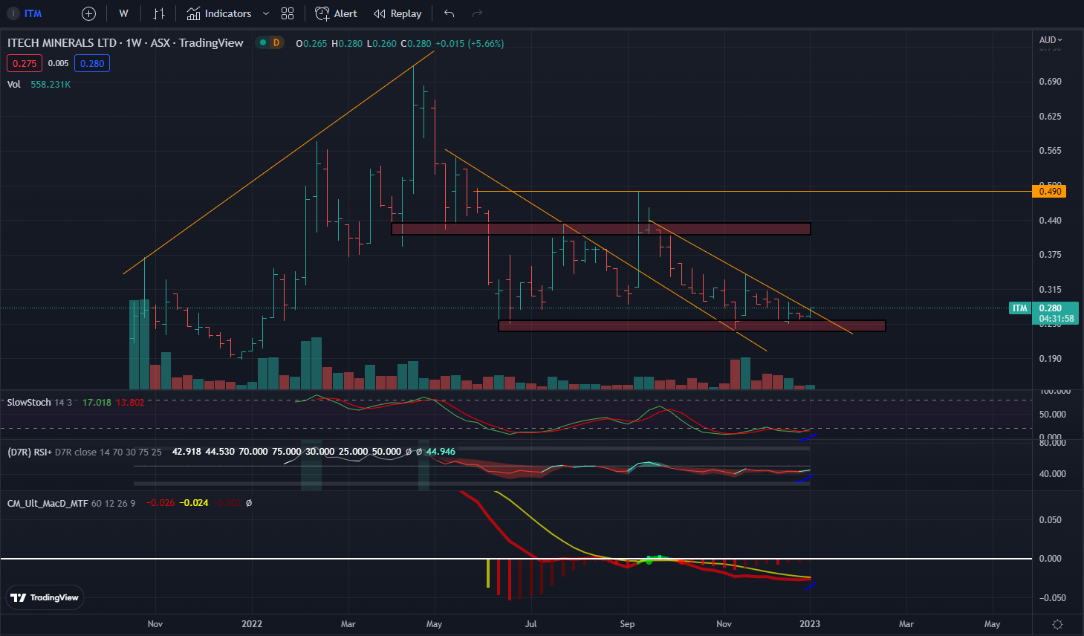1084x636 pixels.
Task: Open the chart settings gear icon
Action: 1058,624
